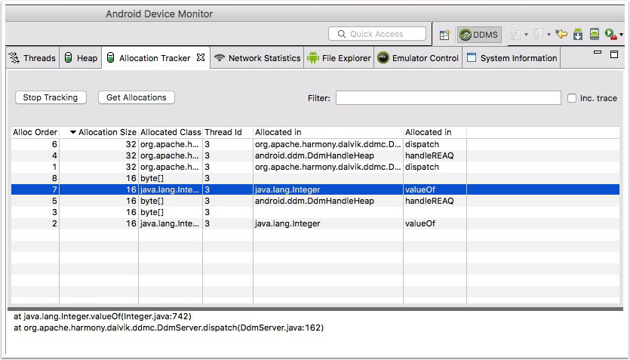Click the Android SDK Manager download icon
The image size is (630, 360).
[x=577, y=35]
